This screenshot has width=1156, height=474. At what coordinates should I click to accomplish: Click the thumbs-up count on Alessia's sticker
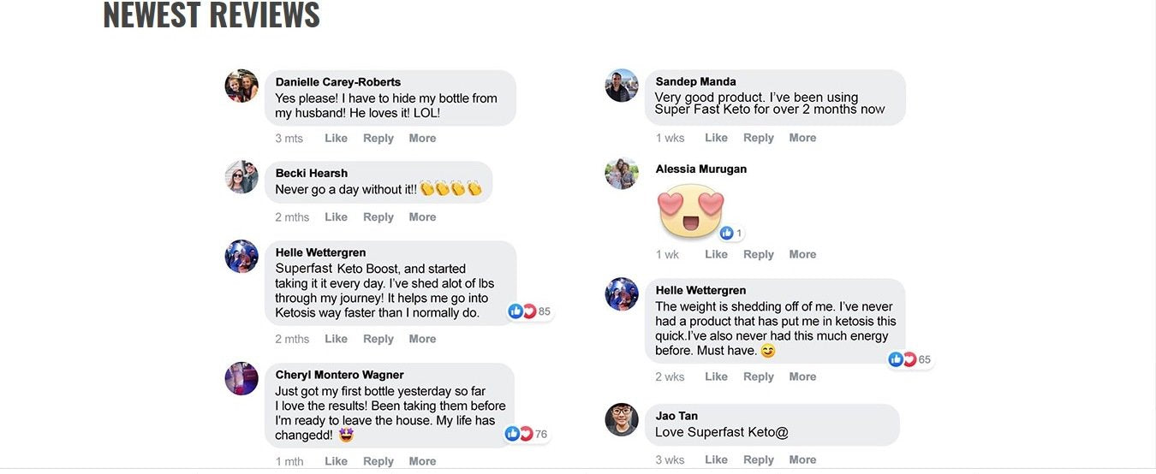pos(731,233)
